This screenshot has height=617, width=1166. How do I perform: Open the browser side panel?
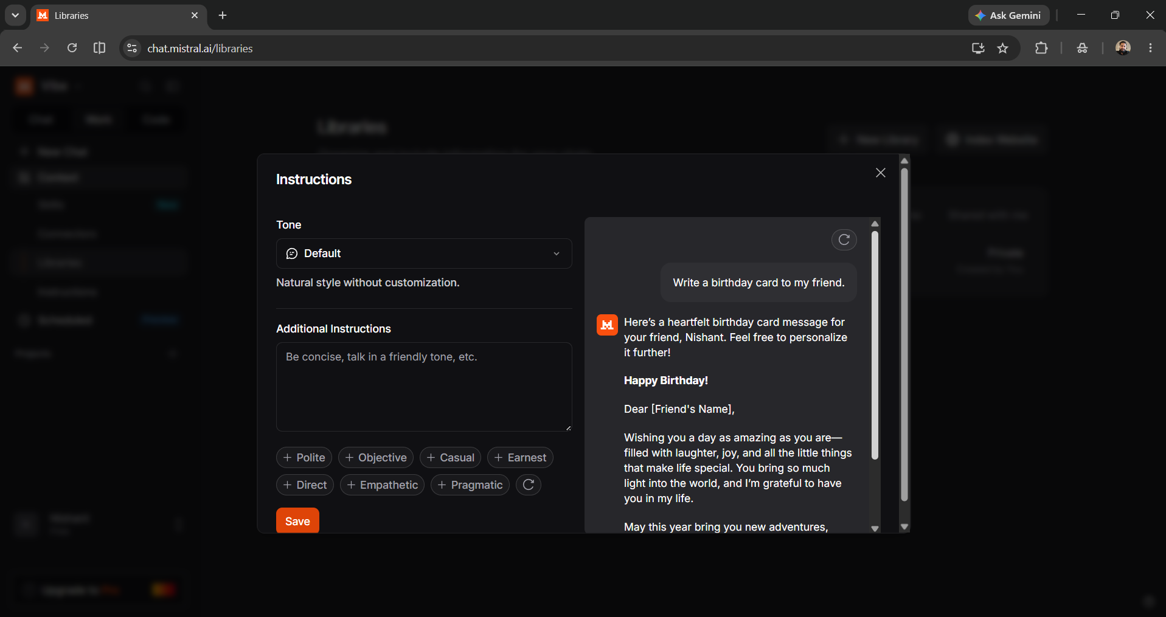pos(99,48)
